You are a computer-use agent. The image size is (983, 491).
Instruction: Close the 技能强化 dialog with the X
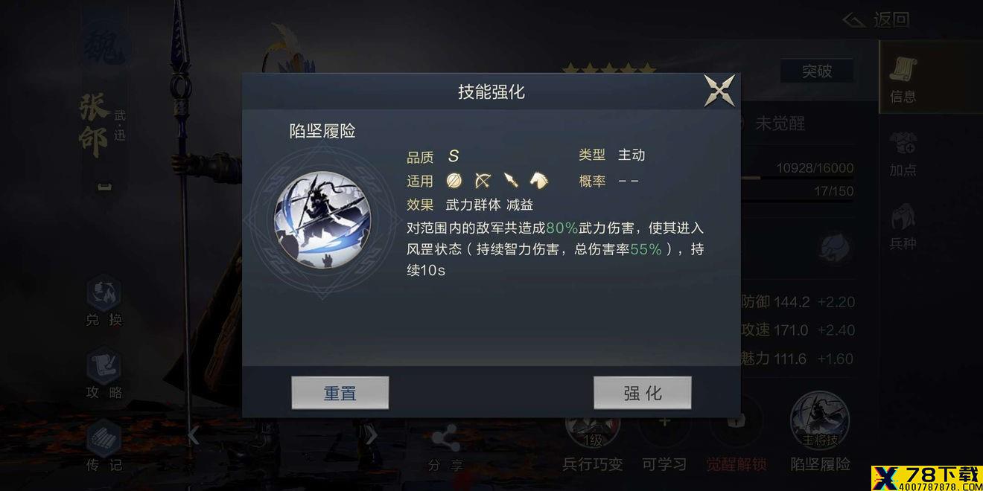[719, 91]
